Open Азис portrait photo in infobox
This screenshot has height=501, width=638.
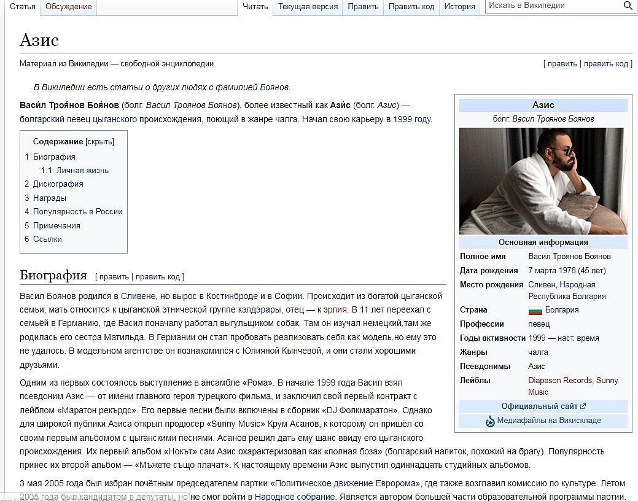pyautogui.click(x=543, y=181)
